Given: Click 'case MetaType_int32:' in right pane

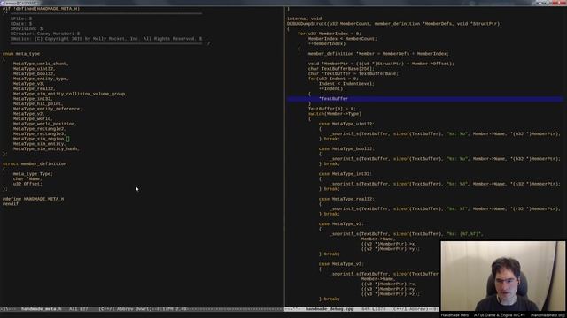Looking at the screenshot, I should (x=346, y=174).
